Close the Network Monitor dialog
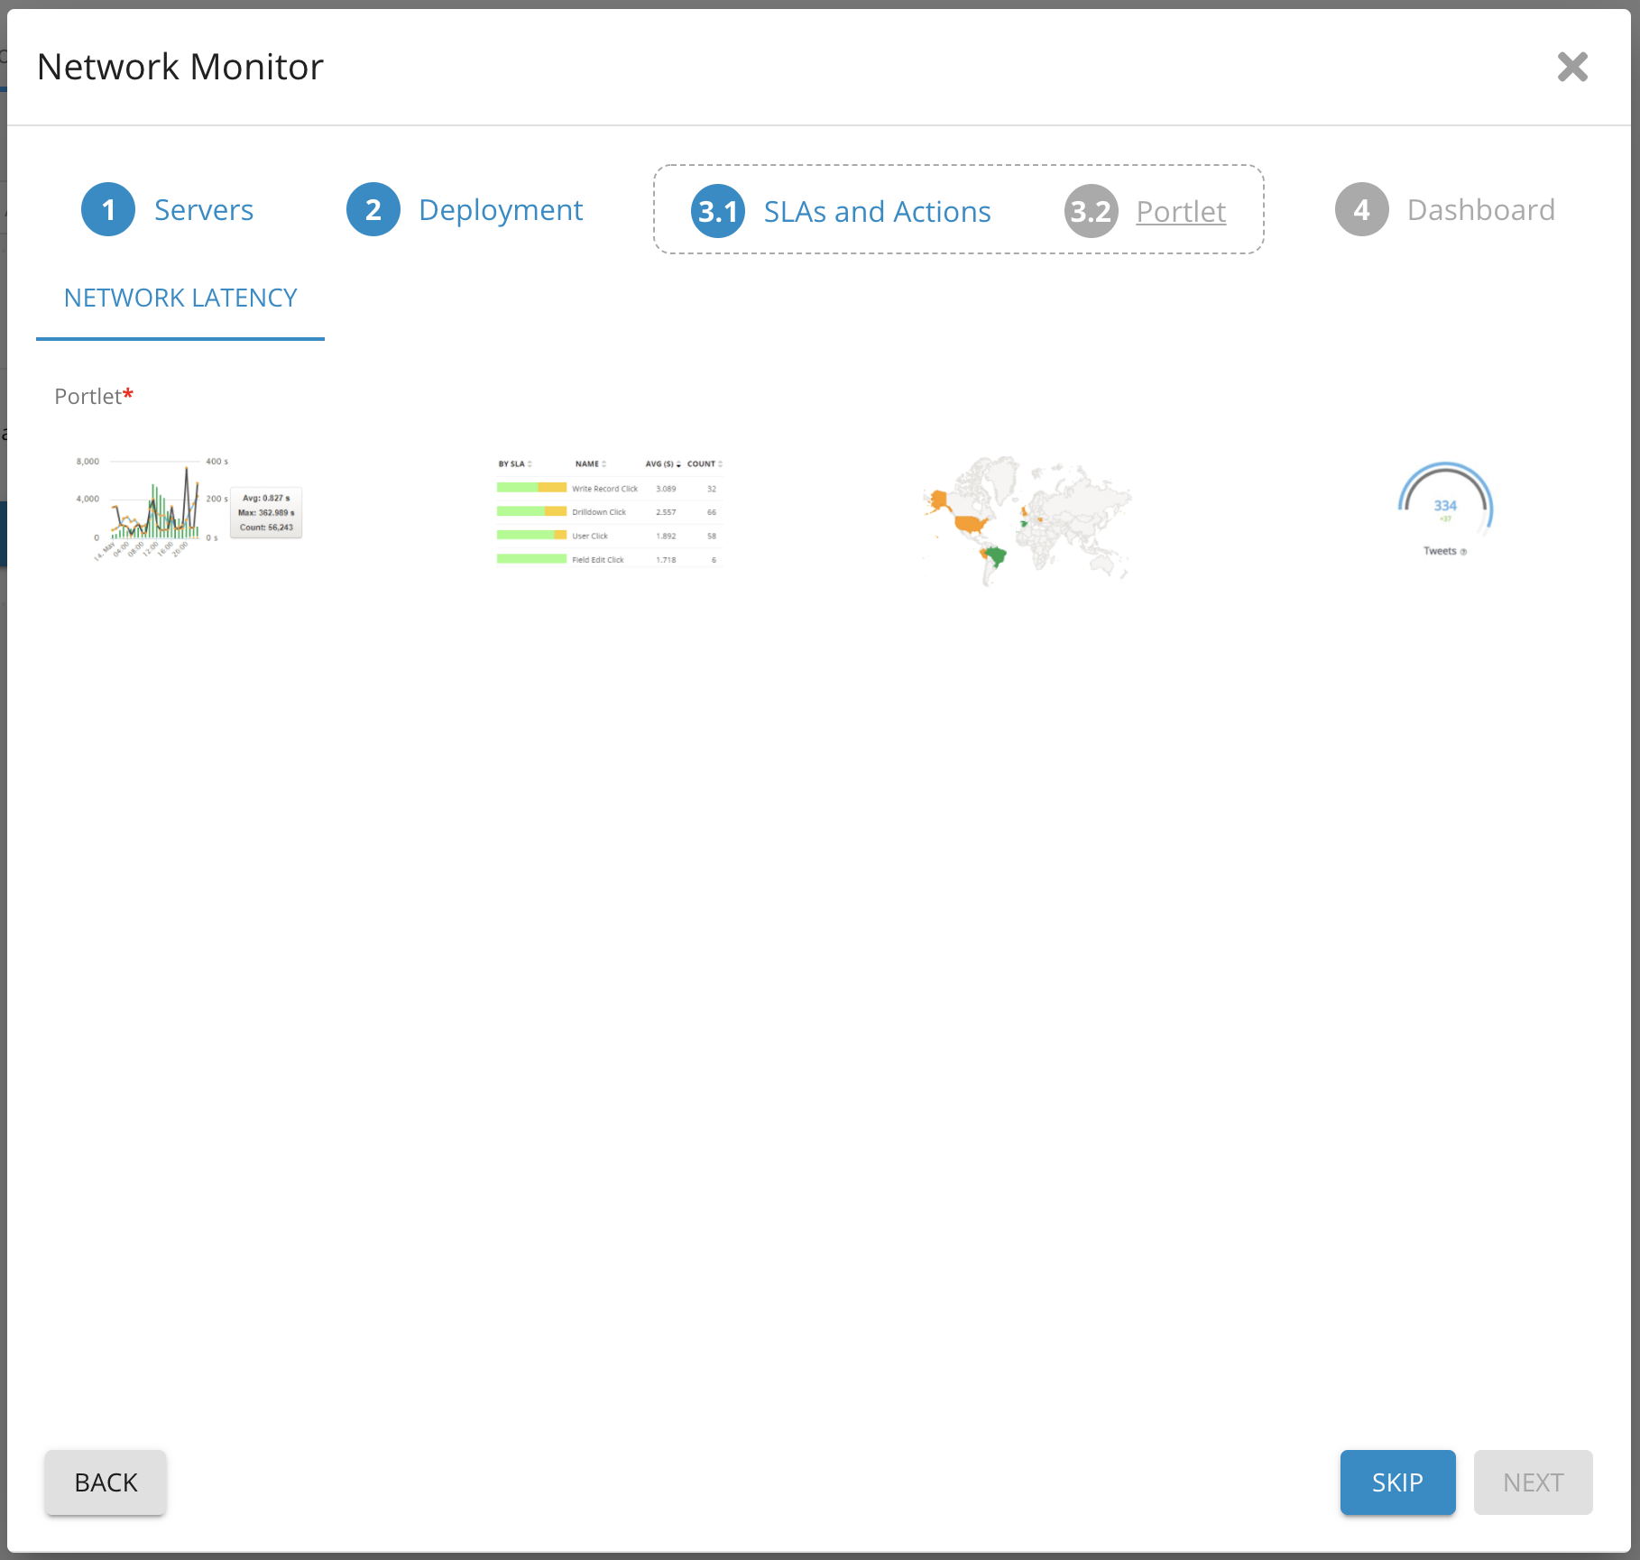This screenshot has height=1560, width=1640. pos(1572,67)
